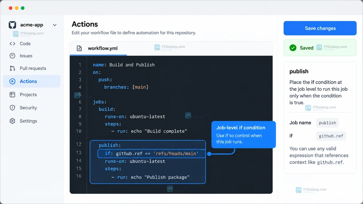Screen dimensions: 363x204
Task: Click the workflow.yml file document icon
Action: click(x=79, y=48)
